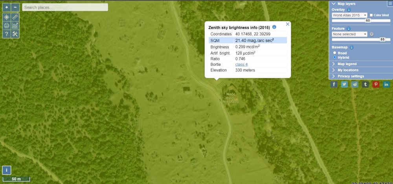
Task: Expand the My locations section
Action: [x=348, y=70]
